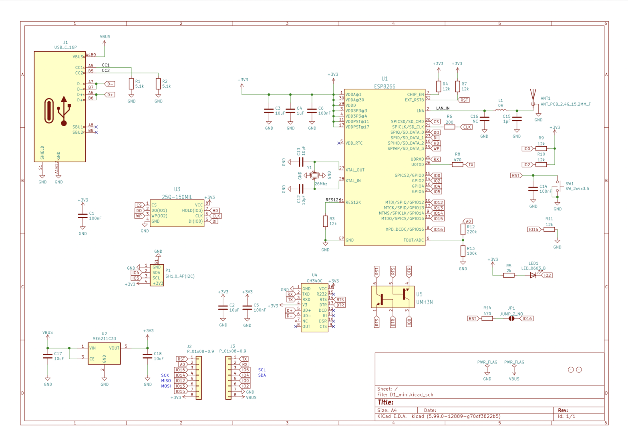Image resolution: width=628 pixels, height=435 pixels.
Task: Click capacitor C12 near XTAL_IN
Action: [301, 189]
